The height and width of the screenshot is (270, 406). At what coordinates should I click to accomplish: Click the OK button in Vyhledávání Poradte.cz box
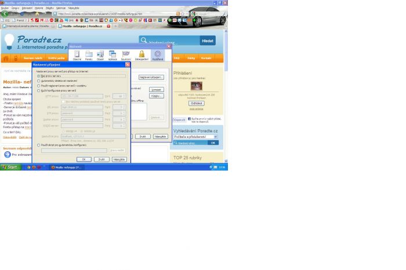pos(213,143)
